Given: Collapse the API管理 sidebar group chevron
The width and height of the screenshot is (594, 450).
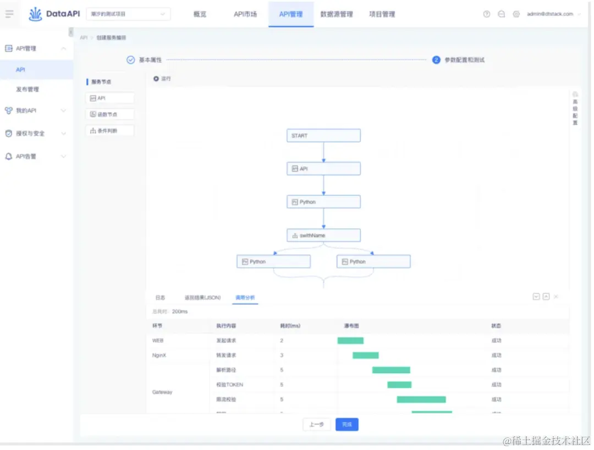Looking at the screenshot, I should (x=64, y=48).
